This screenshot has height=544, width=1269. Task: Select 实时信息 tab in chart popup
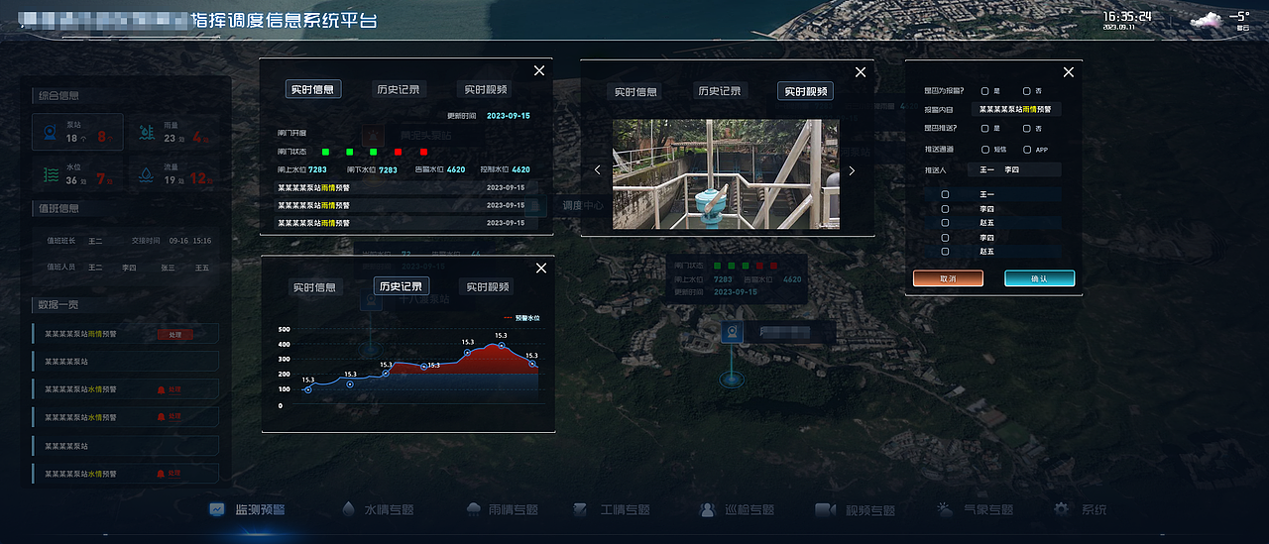(313, 286)
